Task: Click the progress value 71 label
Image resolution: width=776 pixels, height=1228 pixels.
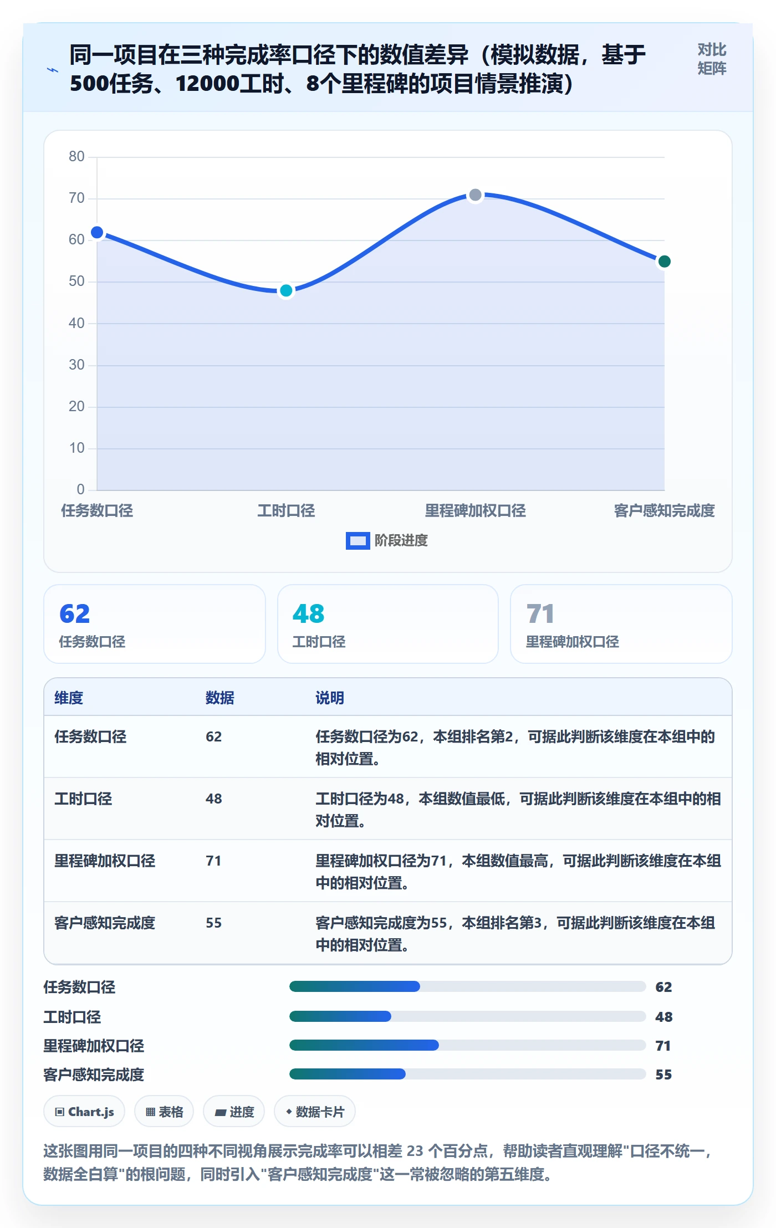Action: pyautogui.click(x=663, y=1046)
